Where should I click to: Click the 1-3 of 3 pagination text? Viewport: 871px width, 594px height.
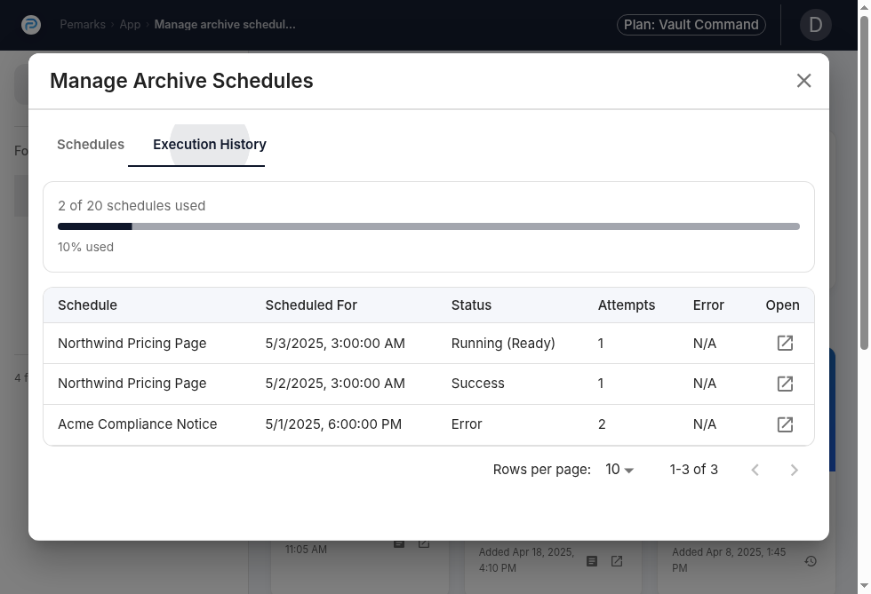[694, 470]
